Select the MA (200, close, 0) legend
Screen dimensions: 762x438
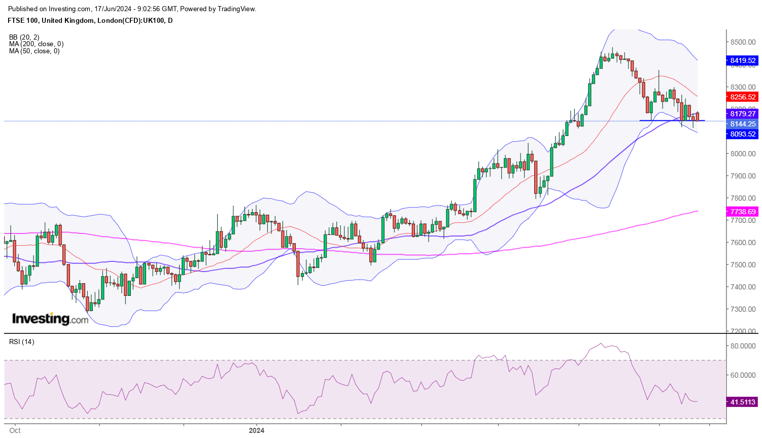coord(36,44)
